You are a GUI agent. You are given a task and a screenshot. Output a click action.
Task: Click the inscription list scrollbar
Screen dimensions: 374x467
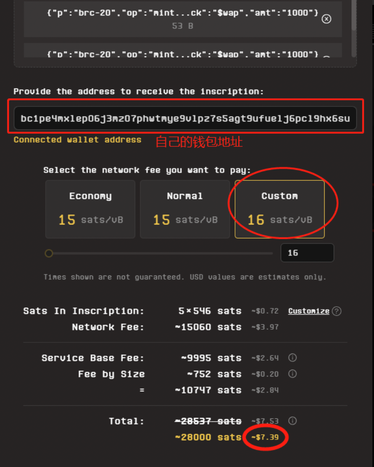coord(354,15)
